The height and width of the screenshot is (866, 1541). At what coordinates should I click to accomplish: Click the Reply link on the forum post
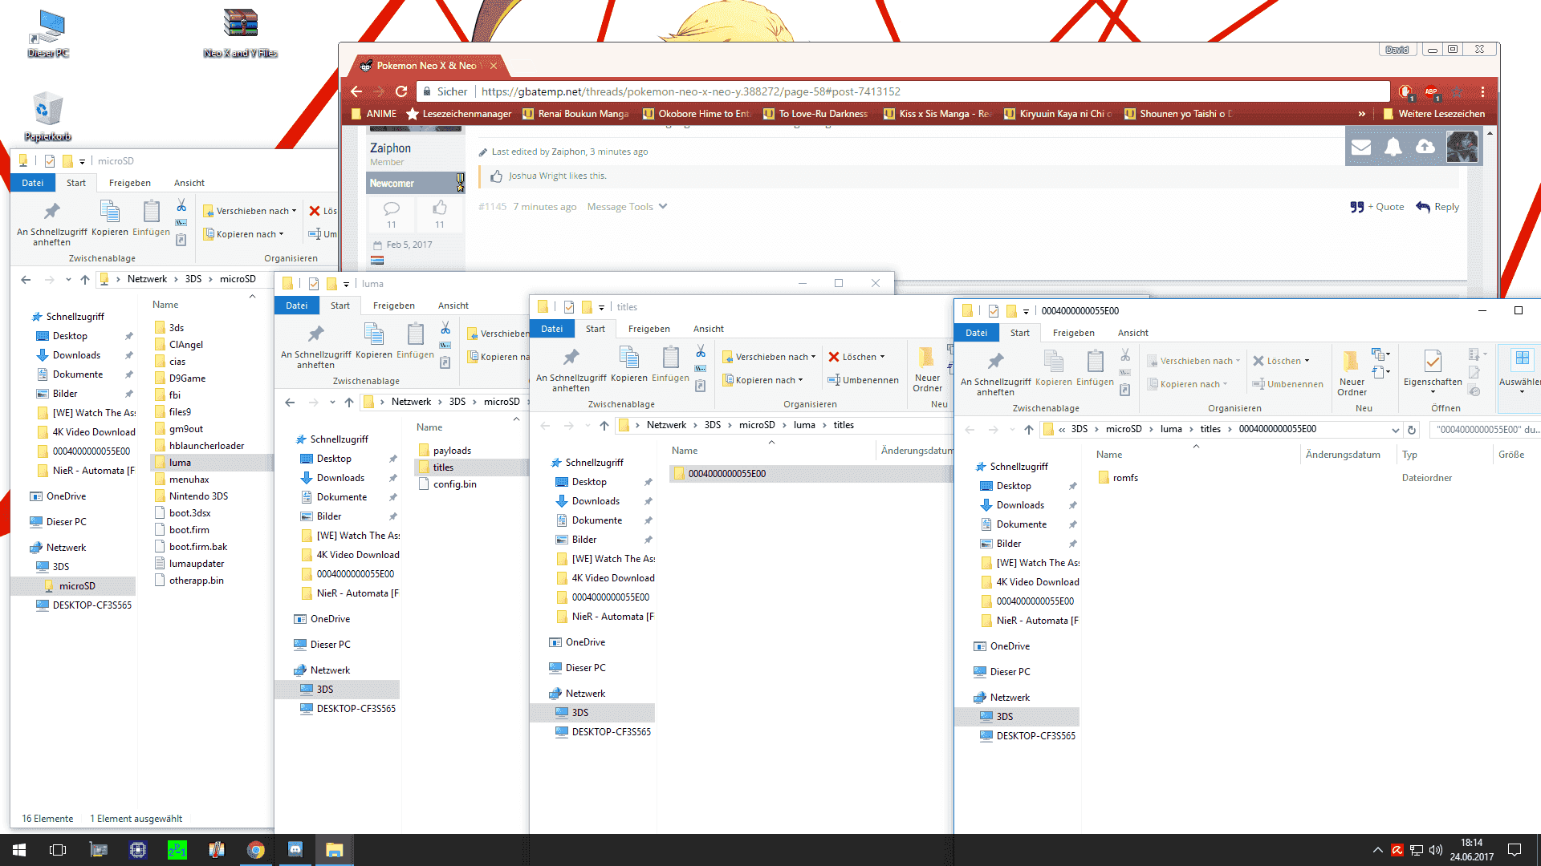(x=1437, y=207)
